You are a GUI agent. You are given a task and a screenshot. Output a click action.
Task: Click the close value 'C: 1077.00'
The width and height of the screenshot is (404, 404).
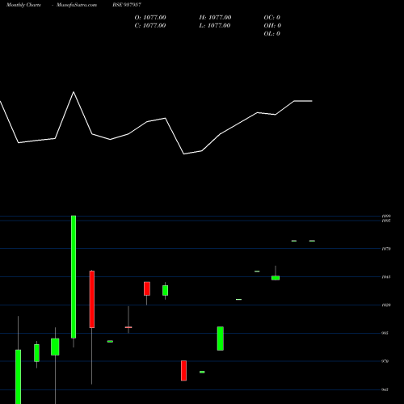150,26
